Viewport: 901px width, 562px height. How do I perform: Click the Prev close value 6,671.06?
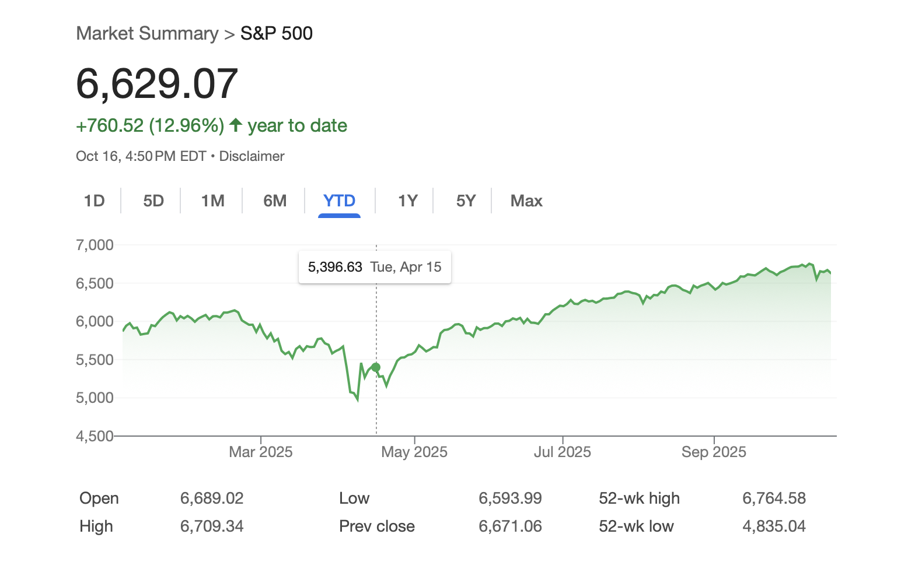pyautogui.click(x=510, y=526)
